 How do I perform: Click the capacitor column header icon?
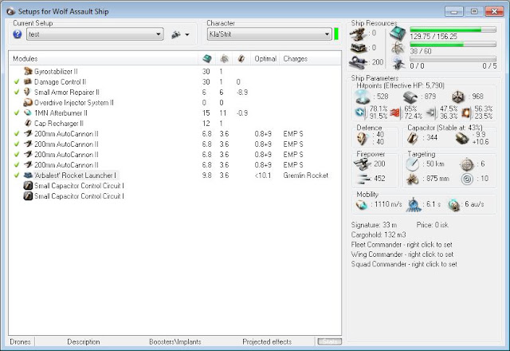coord(241,59)
